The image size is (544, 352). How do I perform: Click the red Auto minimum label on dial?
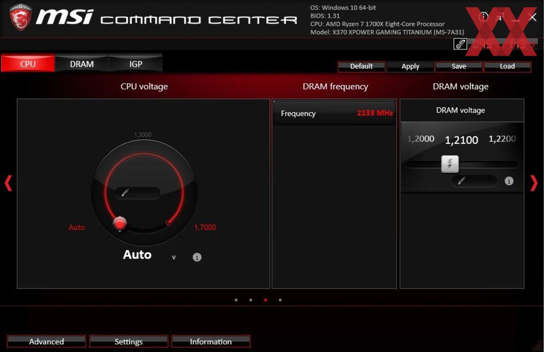pos(77,227)
